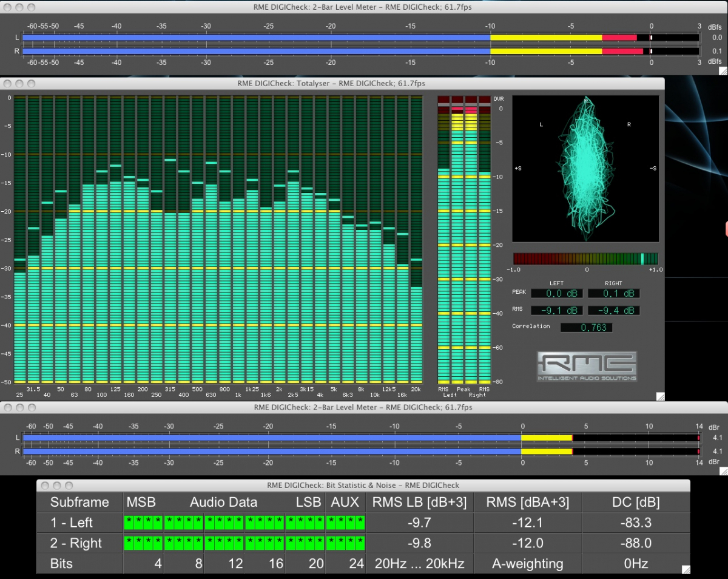Click the RME logo in the Totalyser
This screenshot has width=728, height=579.
(587, 366)
